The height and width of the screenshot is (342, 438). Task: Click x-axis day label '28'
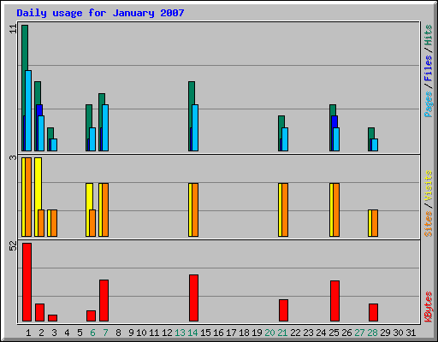pyautogui.click(x=372, y=333)
